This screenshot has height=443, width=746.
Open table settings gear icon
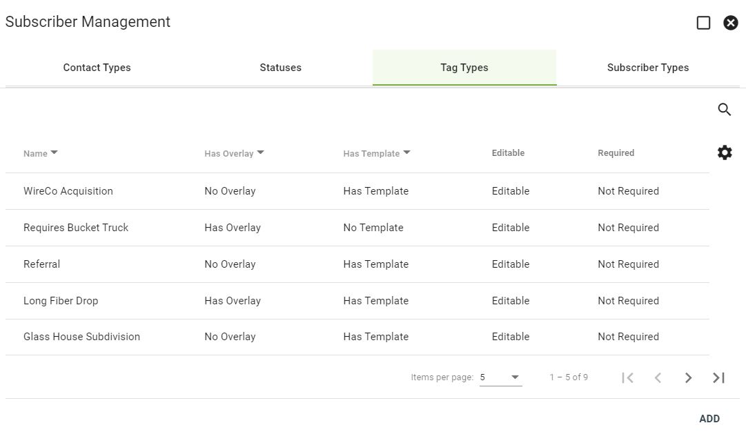(x=725, y=152)
